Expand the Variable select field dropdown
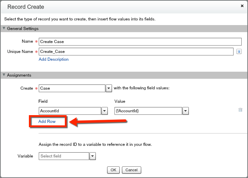The width and height of the screenshot is (248, 178). click(92, 156)
